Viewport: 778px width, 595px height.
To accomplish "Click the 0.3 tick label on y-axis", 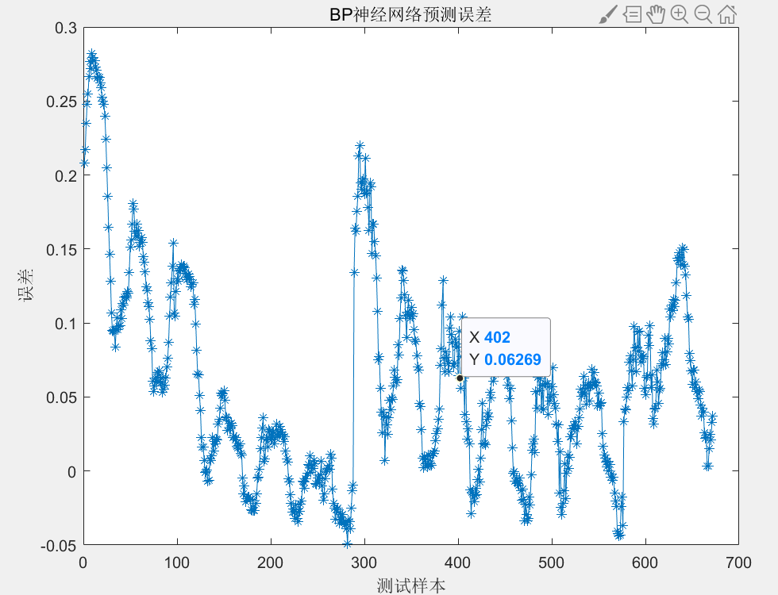I will click(66, 28).
